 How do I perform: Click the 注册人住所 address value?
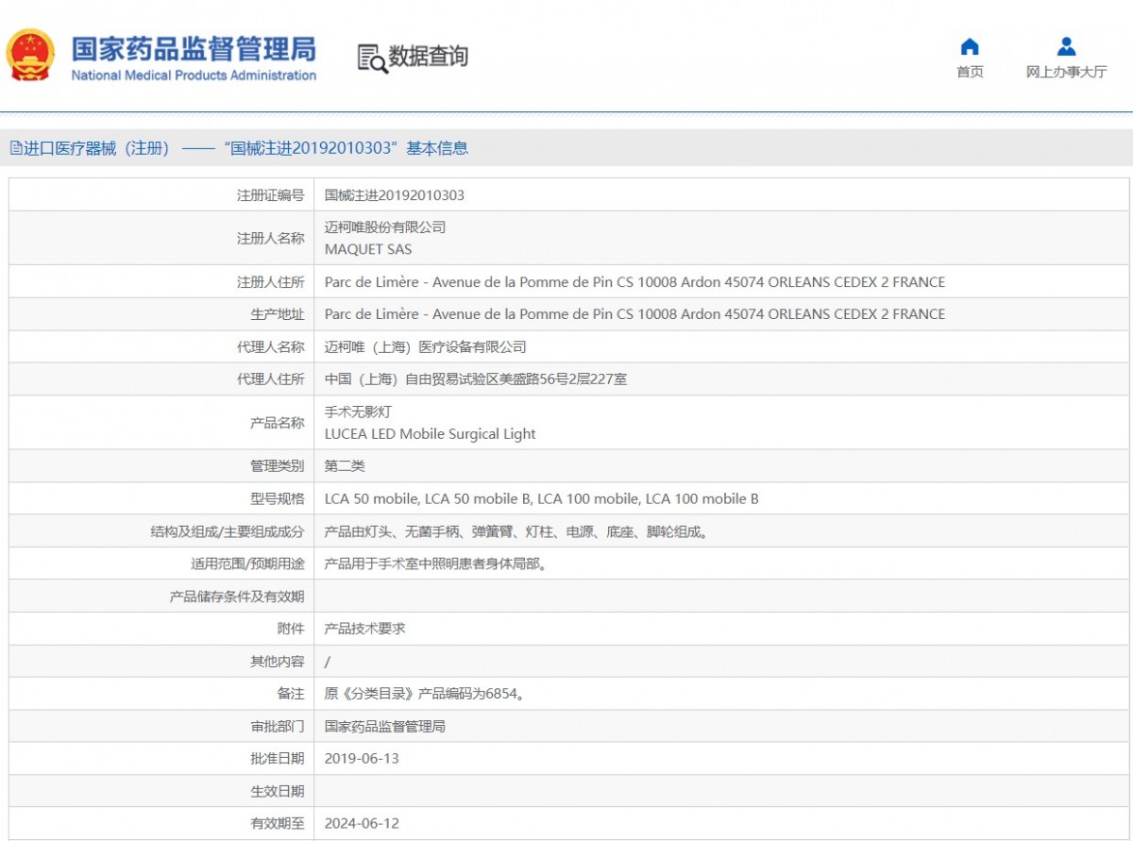pos(634,282)
